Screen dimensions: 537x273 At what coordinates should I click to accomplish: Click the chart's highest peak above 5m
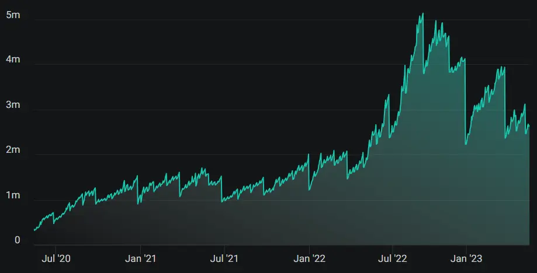[x=423, y=13]
